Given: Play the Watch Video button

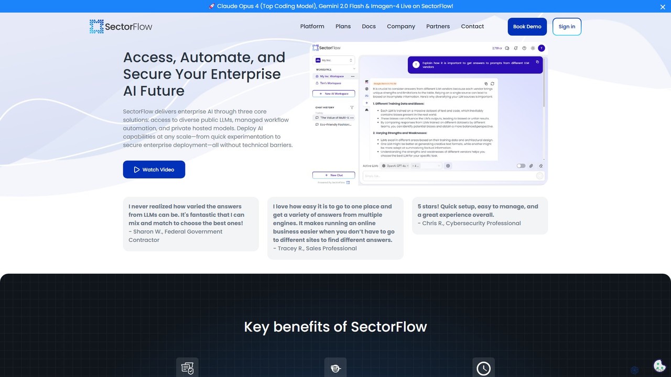Looking at the screenshot, I should point(154,170).
